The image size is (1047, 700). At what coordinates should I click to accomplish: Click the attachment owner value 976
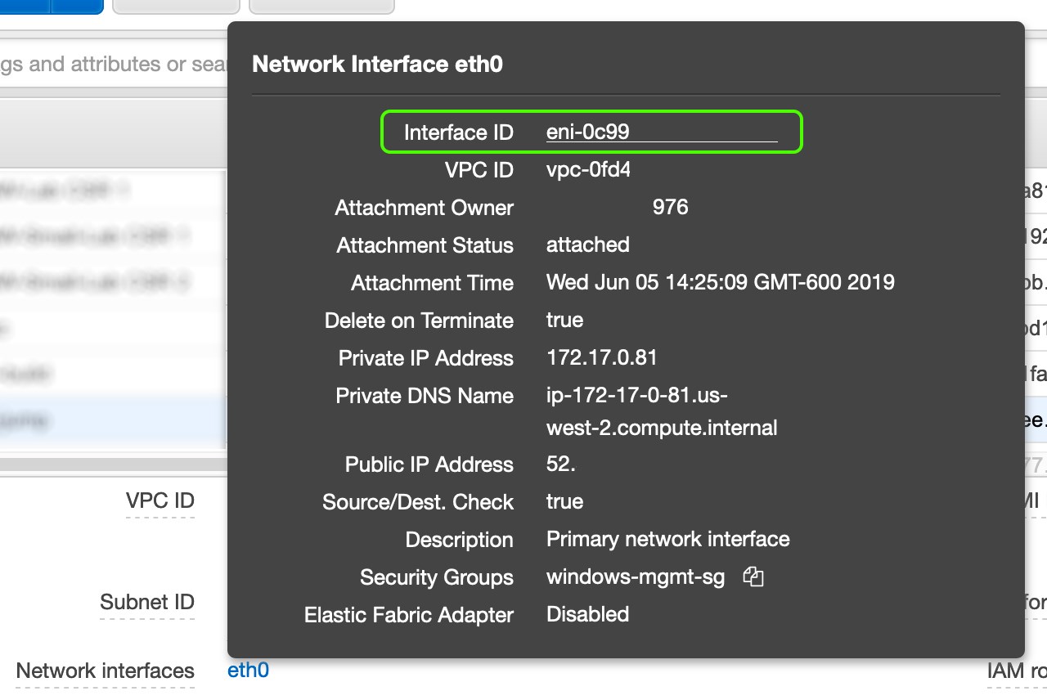coord(671,208)
